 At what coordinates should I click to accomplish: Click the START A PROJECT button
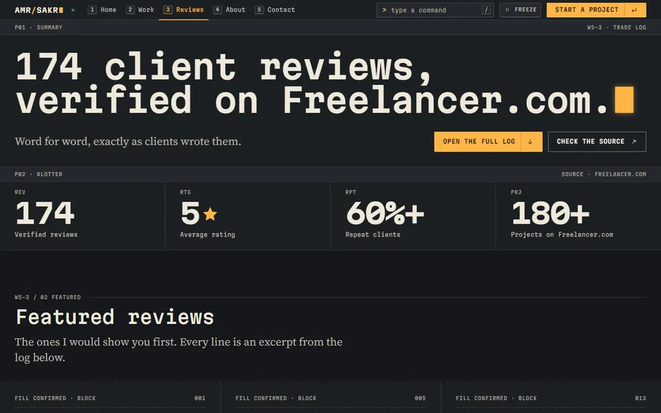coord(596,10)
